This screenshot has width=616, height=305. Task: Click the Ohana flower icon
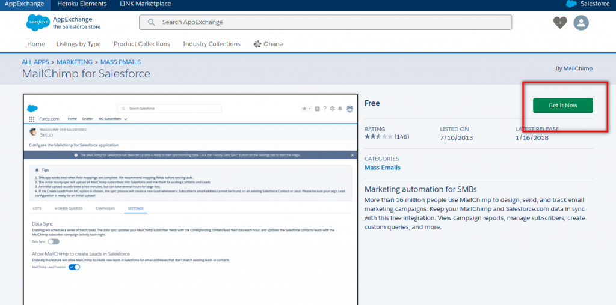point(257,44)
